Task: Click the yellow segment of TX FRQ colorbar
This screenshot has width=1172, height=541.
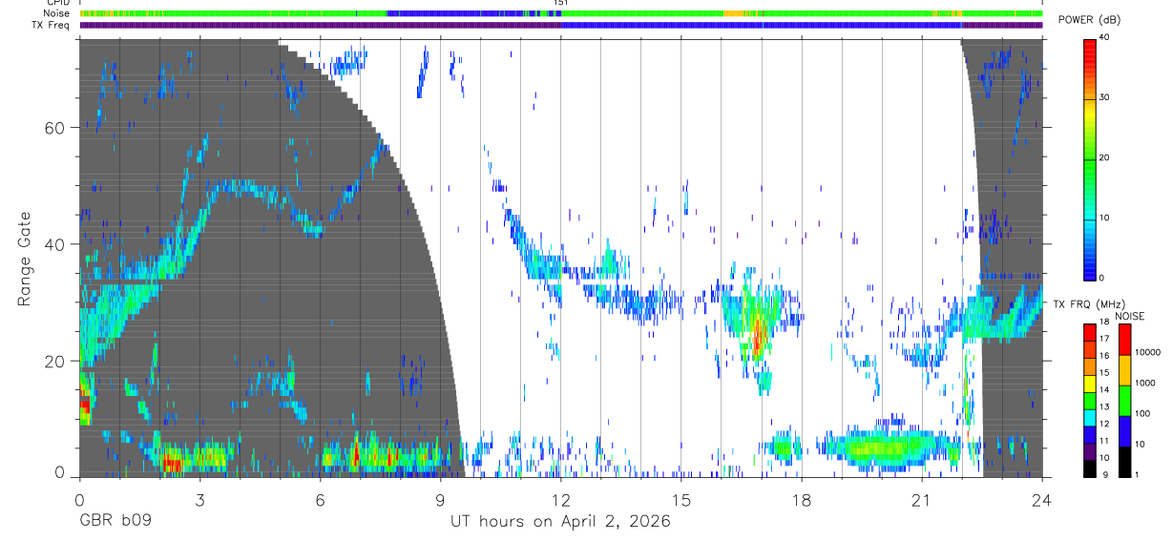Action: (x=1089, y=384)
